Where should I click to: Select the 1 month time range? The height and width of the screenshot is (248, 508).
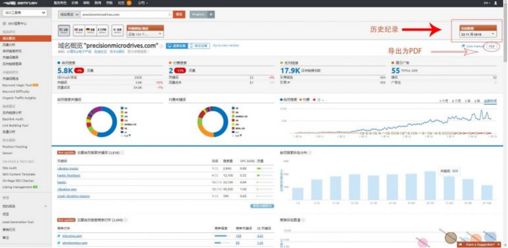point(444,101)
